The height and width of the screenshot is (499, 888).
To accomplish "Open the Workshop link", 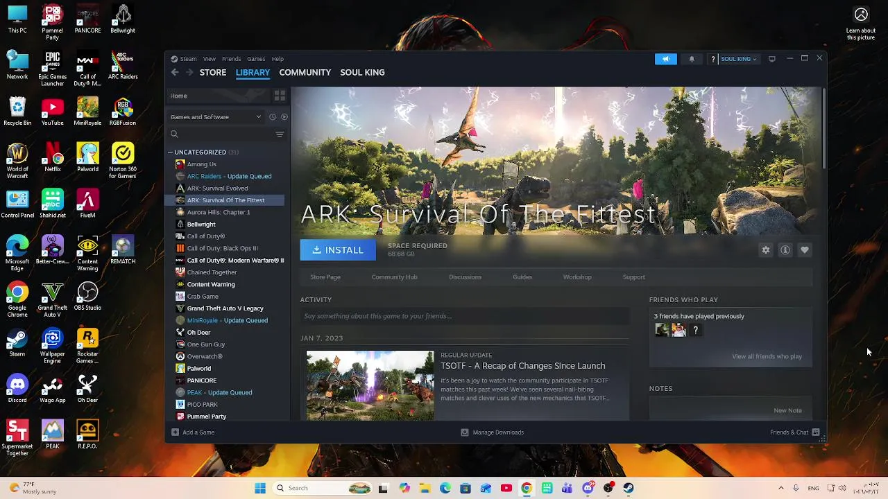I will 577,277.
